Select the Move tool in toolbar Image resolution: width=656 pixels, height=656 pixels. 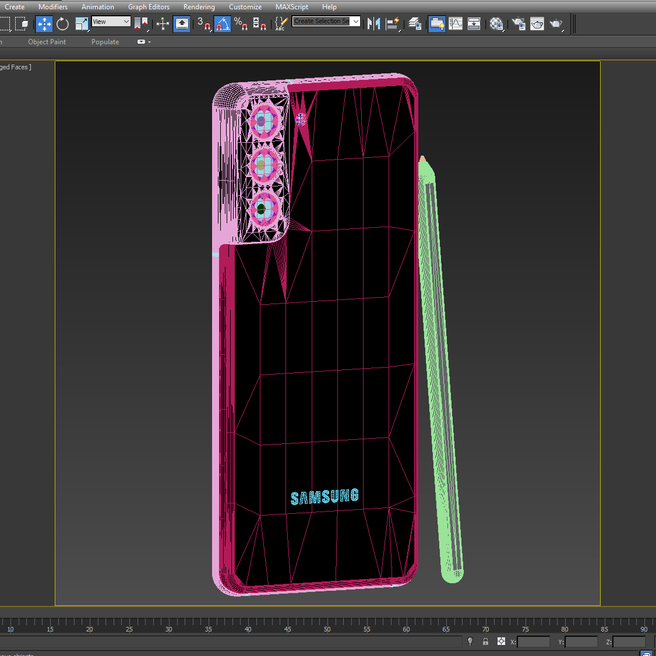point(44,24)
